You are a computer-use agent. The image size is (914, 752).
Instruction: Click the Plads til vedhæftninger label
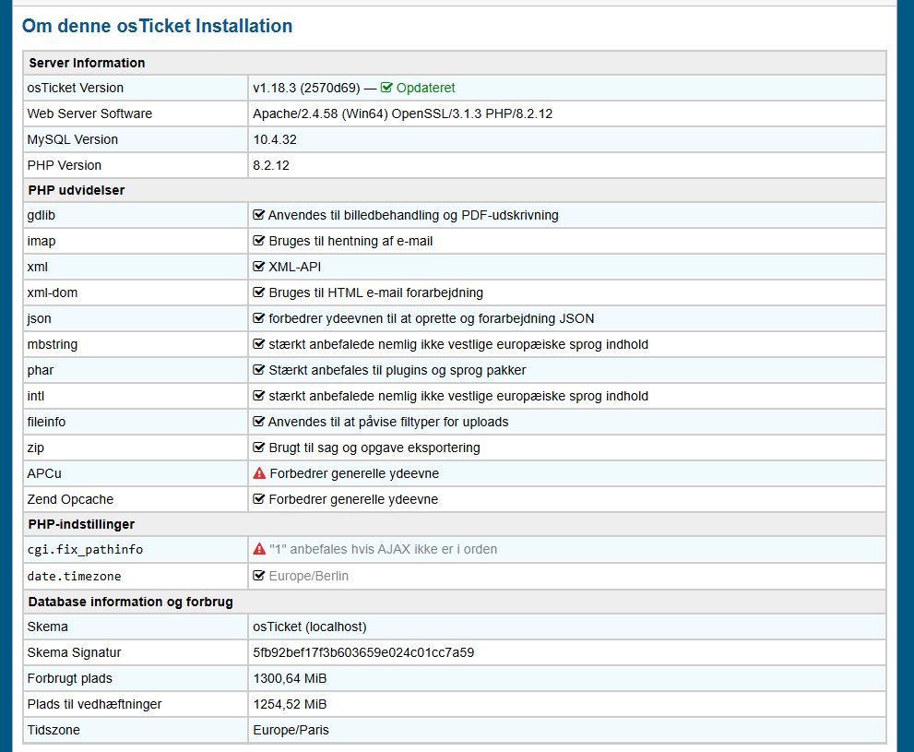point(94,704)
